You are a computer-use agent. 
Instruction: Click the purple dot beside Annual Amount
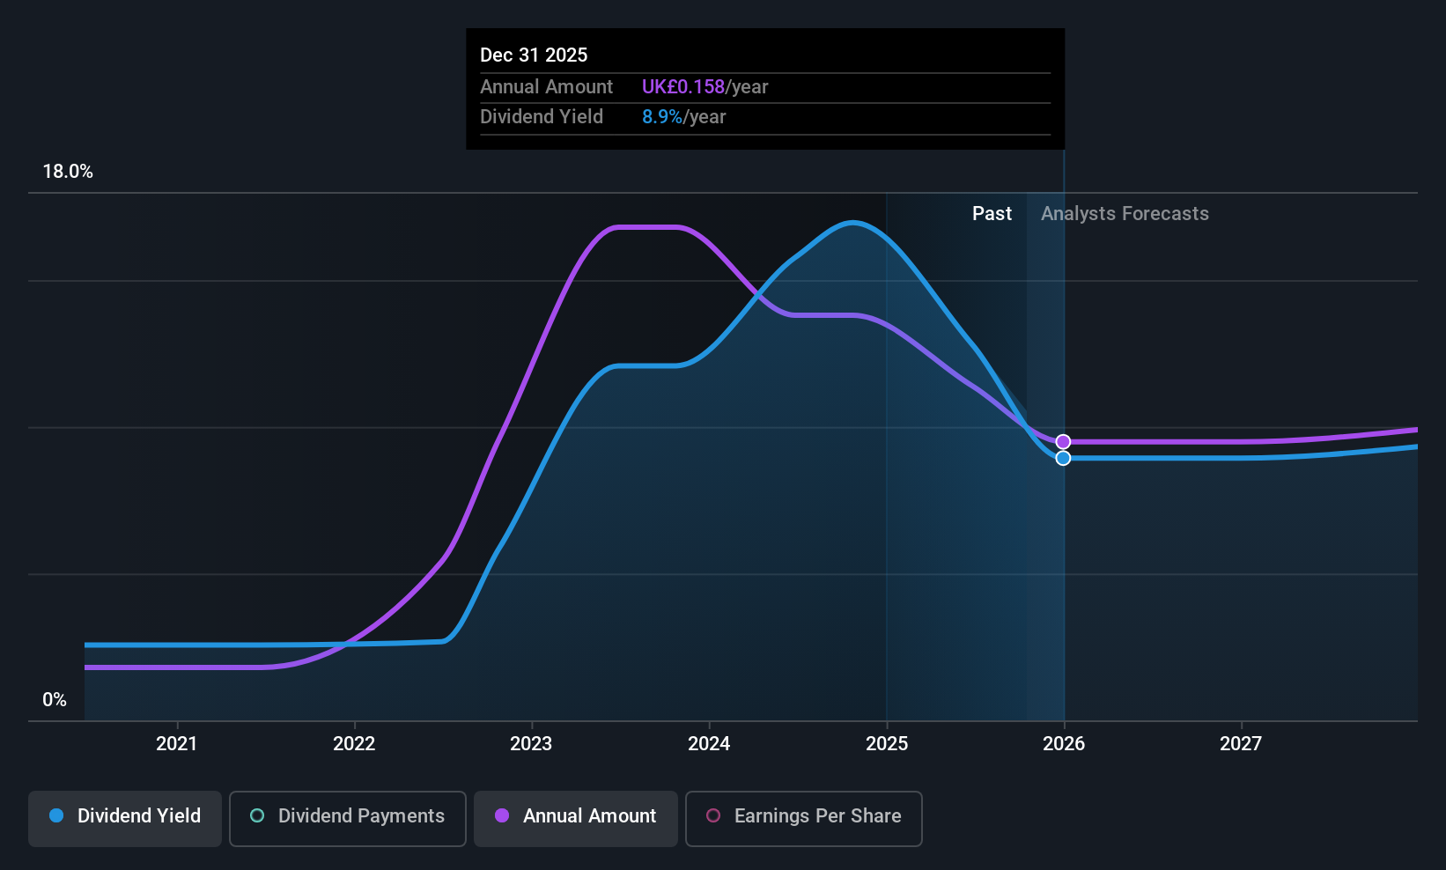point(502,816)
